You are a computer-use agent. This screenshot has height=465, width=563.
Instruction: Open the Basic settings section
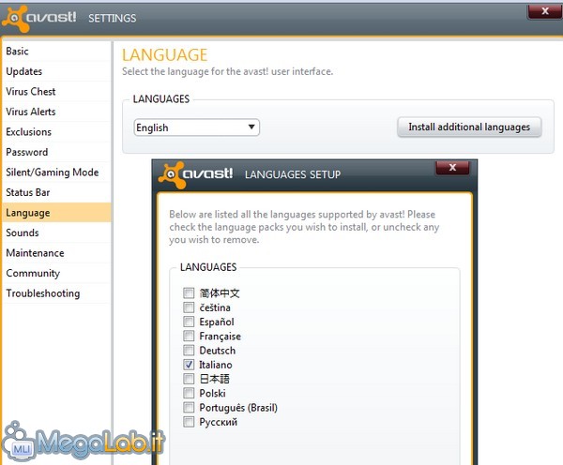[x=56, y=51]
